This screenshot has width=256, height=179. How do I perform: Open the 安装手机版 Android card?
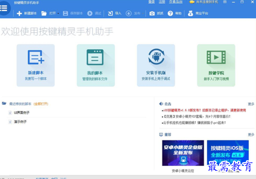[x=156, y=65]
